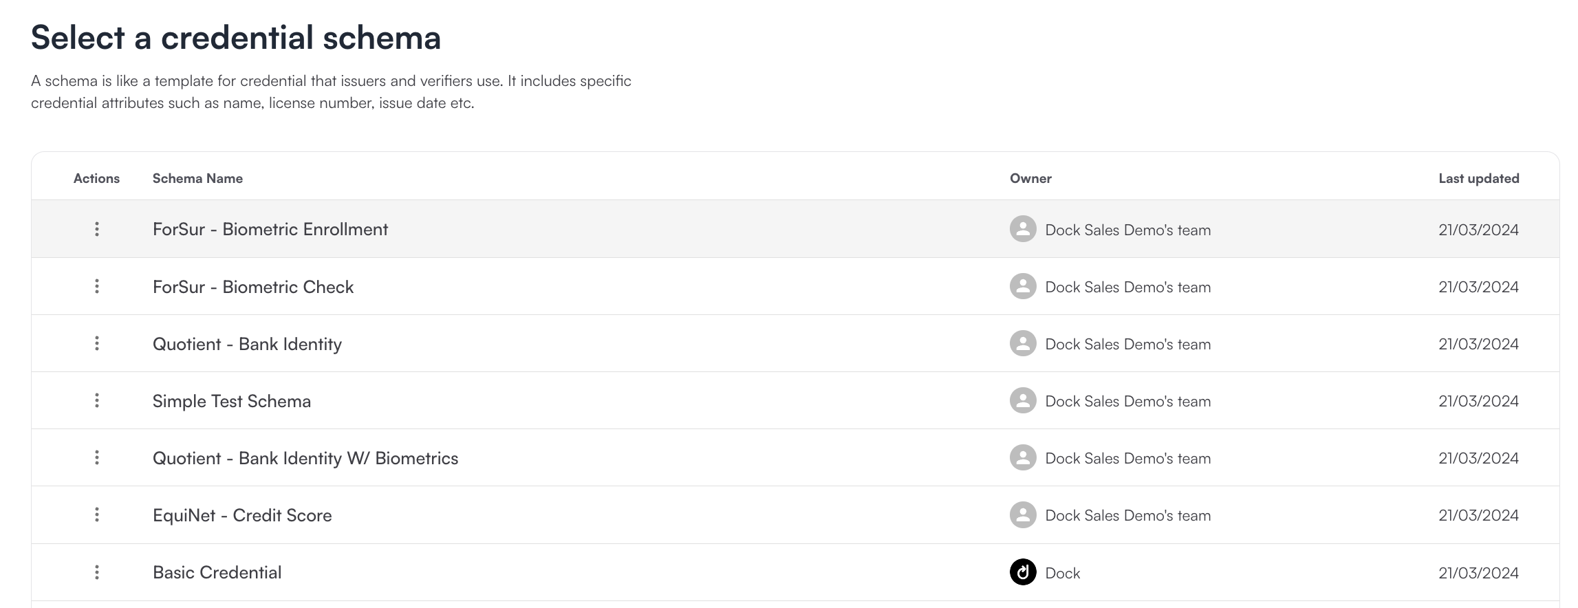
Task: Open actions menu for ForSur - Biometric Enrollment
Action: 97,229
